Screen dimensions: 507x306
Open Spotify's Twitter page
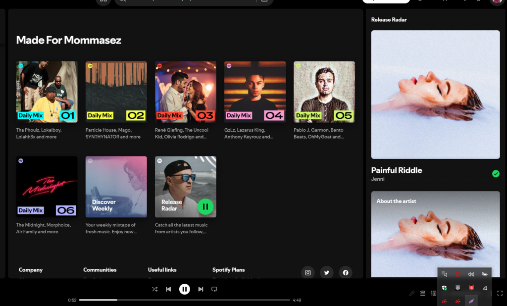pos(327,273)
